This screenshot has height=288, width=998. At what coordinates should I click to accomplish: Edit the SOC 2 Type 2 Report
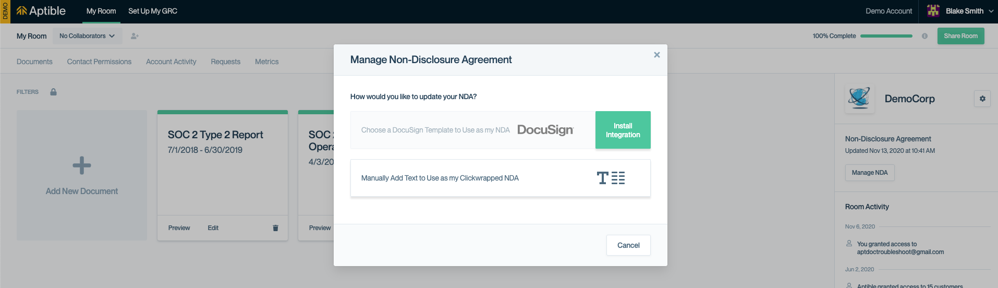click(213, 228)
